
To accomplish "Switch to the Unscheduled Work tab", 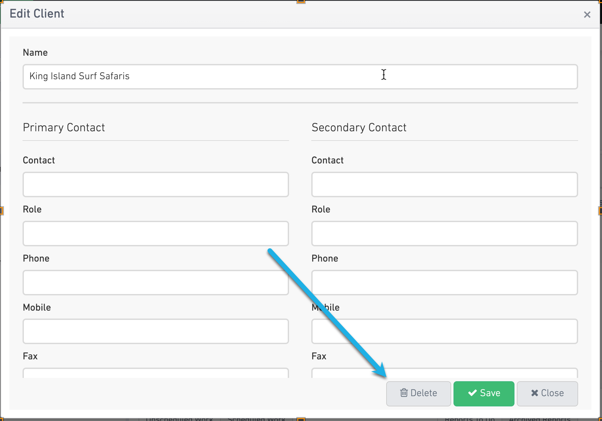I will coord(179,419).
